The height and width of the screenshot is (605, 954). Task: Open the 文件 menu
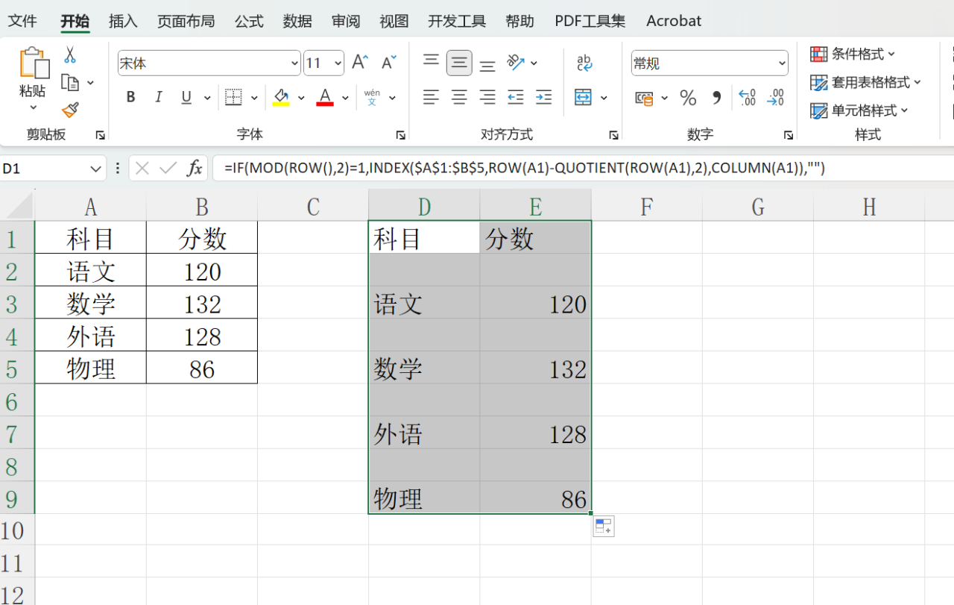pos(22,21)
